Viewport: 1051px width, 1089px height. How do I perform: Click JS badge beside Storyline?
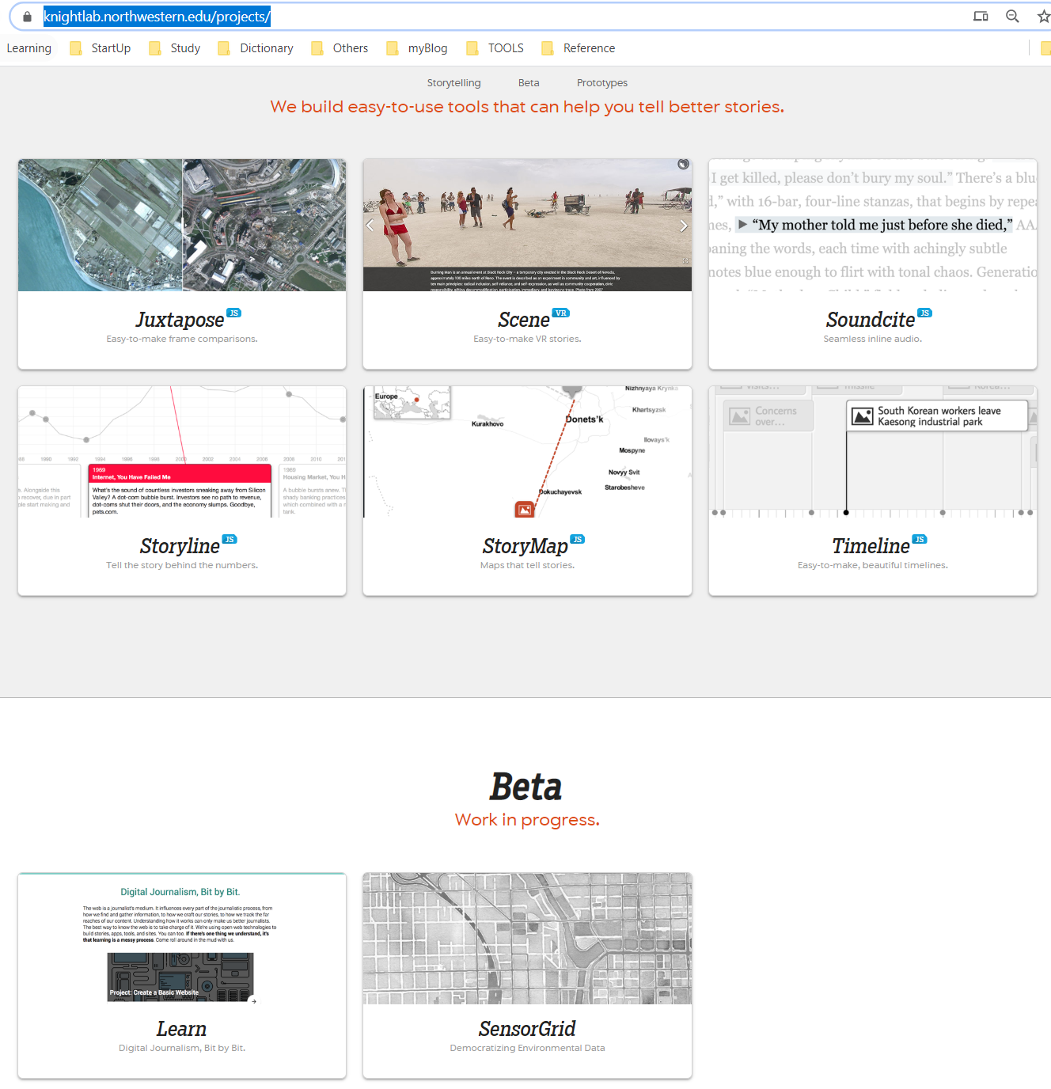(230, 540)
